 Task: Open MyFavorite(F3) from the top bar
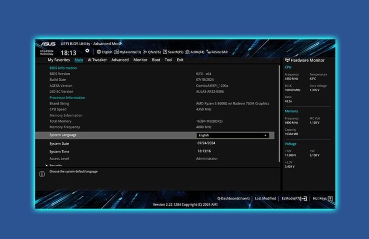127,52
